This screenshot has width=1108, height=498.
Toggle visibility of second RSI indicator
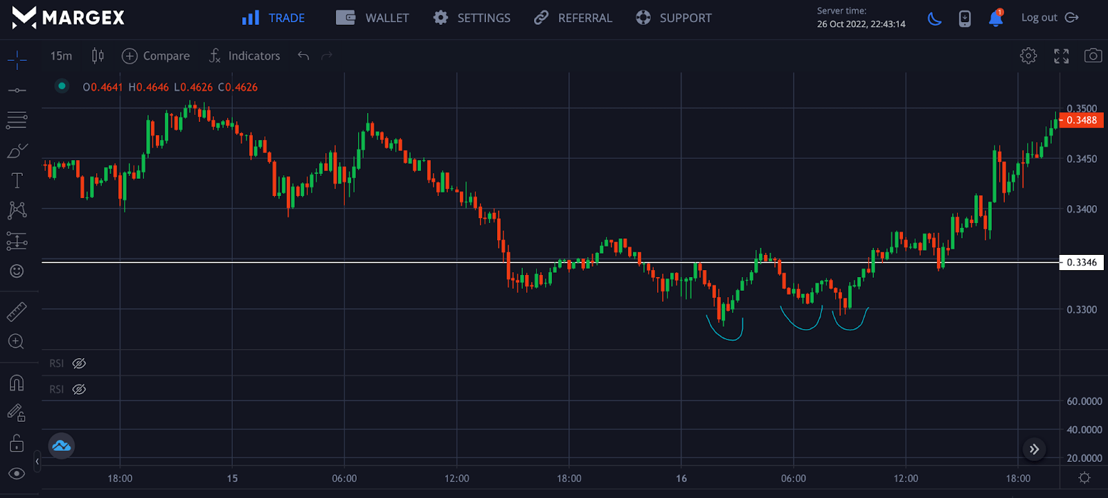79,389
